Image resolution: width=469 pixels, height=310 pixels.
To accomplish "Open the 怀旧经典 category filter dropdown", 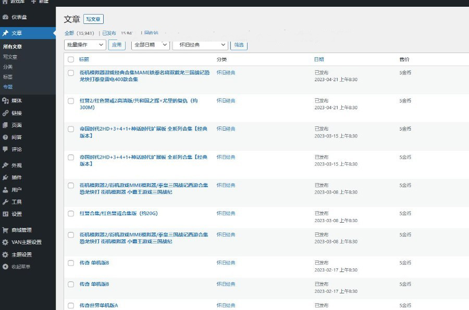I will (x=200, y=45).
